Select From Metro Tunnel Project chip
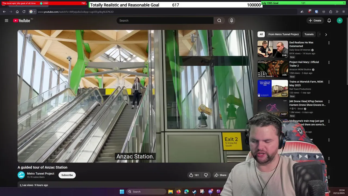Viewport: 348px width, 196px height. tap(284, 34)
